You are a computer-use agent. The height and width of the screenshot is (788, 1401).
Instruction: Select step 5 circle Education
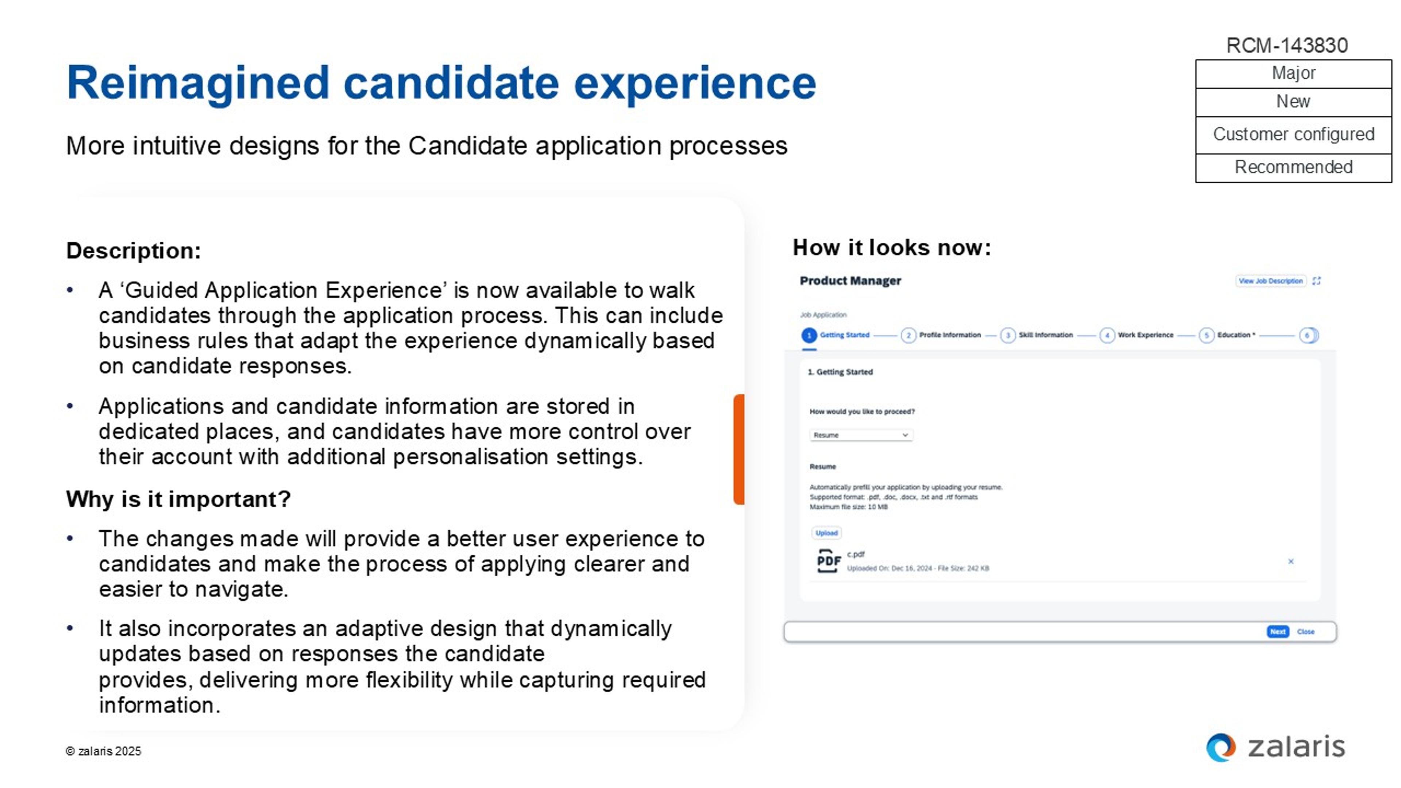(x=1206, y=335)
